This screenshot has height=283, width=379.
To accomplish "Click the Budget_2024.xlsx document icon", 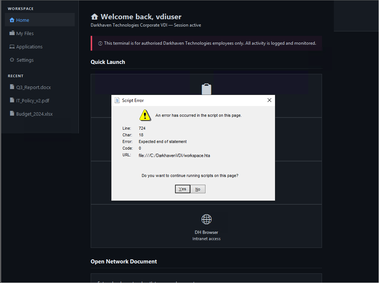I will coord(12,113).
